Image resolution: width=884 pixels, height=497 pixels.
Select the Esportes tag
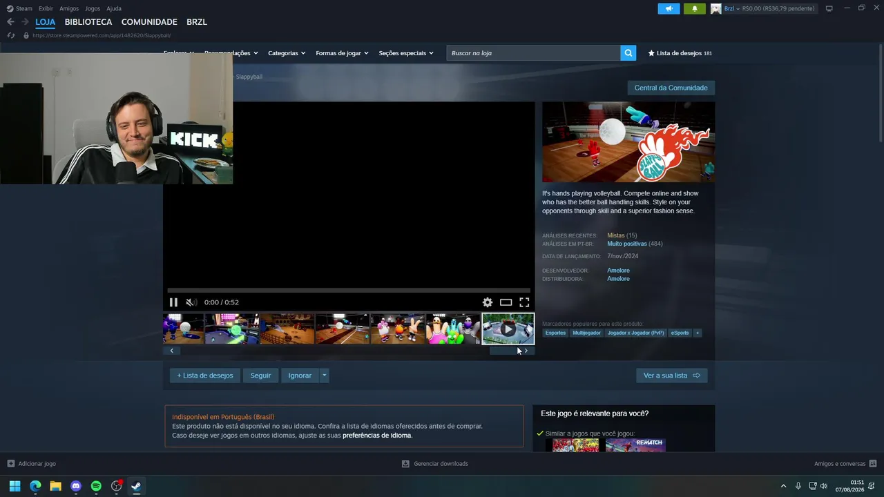pyautogui.click(x=555, y=333)
